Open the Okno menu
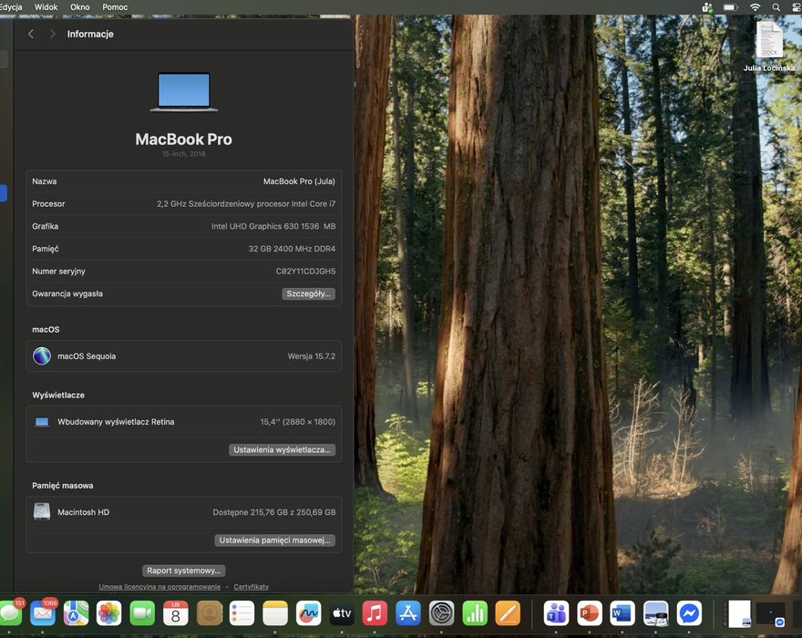 click(80, 7)
